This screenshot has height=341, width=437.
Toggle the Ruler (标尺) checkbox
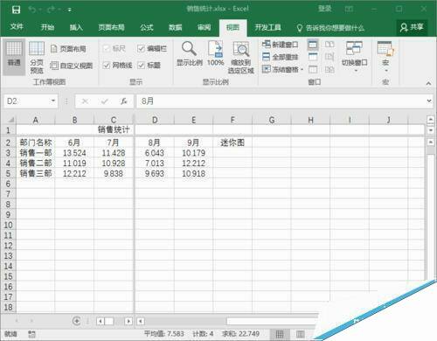click(x=114, y=48)
